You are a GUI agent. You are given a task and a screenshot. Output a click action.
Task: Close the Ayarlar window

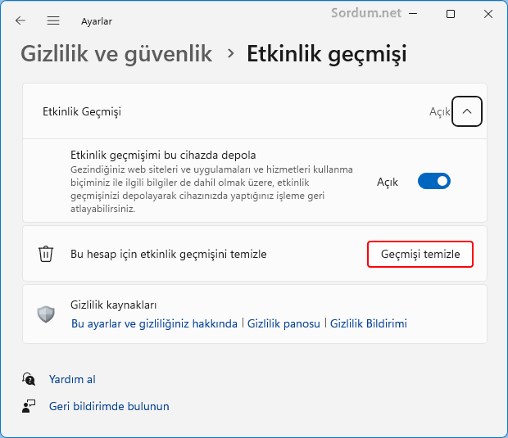pyautogui.click(x=488, y=14)
